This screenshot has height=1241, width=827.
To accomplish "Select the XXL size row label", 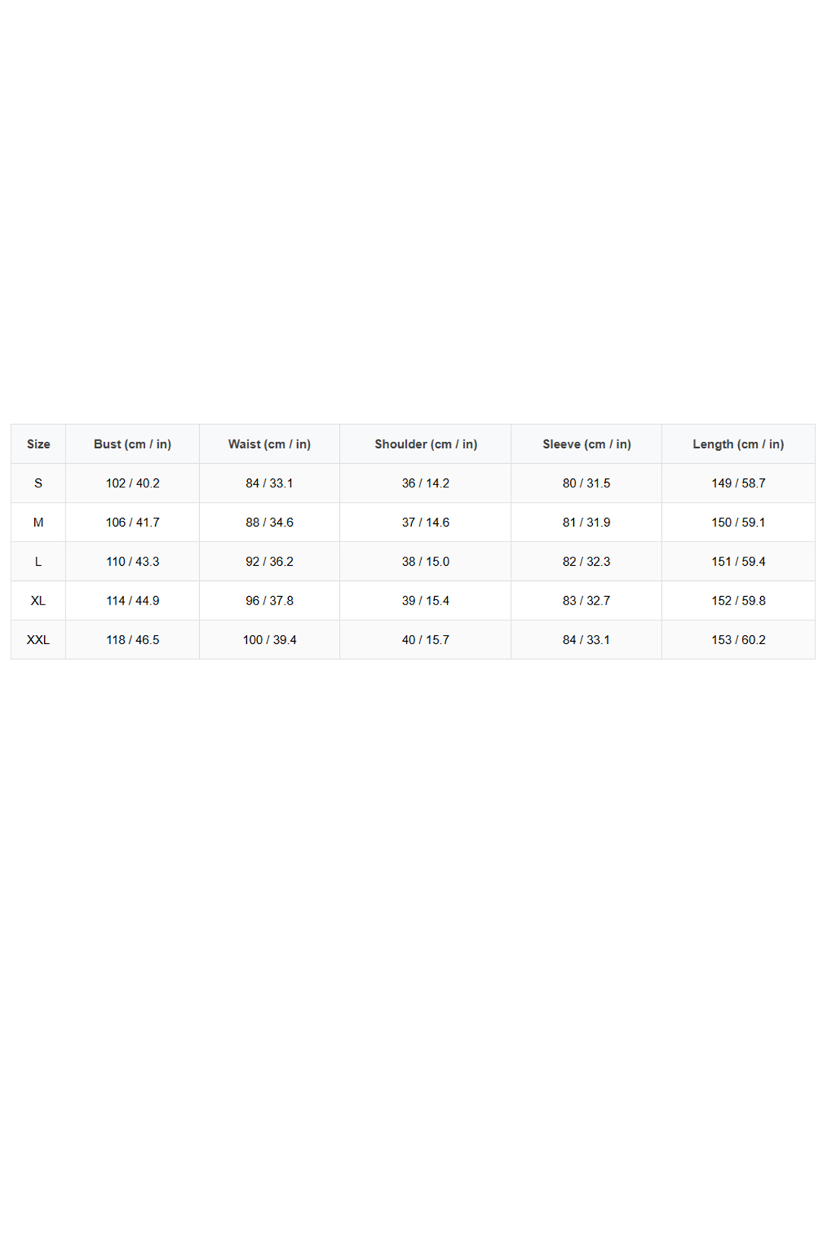I will (38, 640).
